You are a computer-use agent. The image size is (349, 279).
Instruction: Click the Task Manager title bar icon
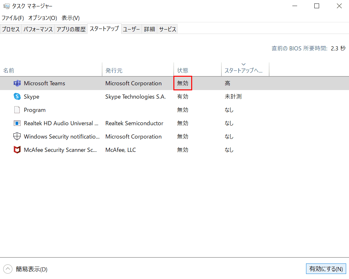coord(7,6)
